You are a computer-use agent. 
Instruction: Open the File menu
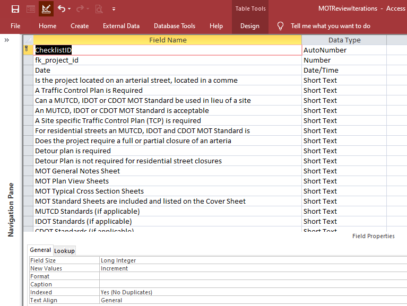pos(15,26)
